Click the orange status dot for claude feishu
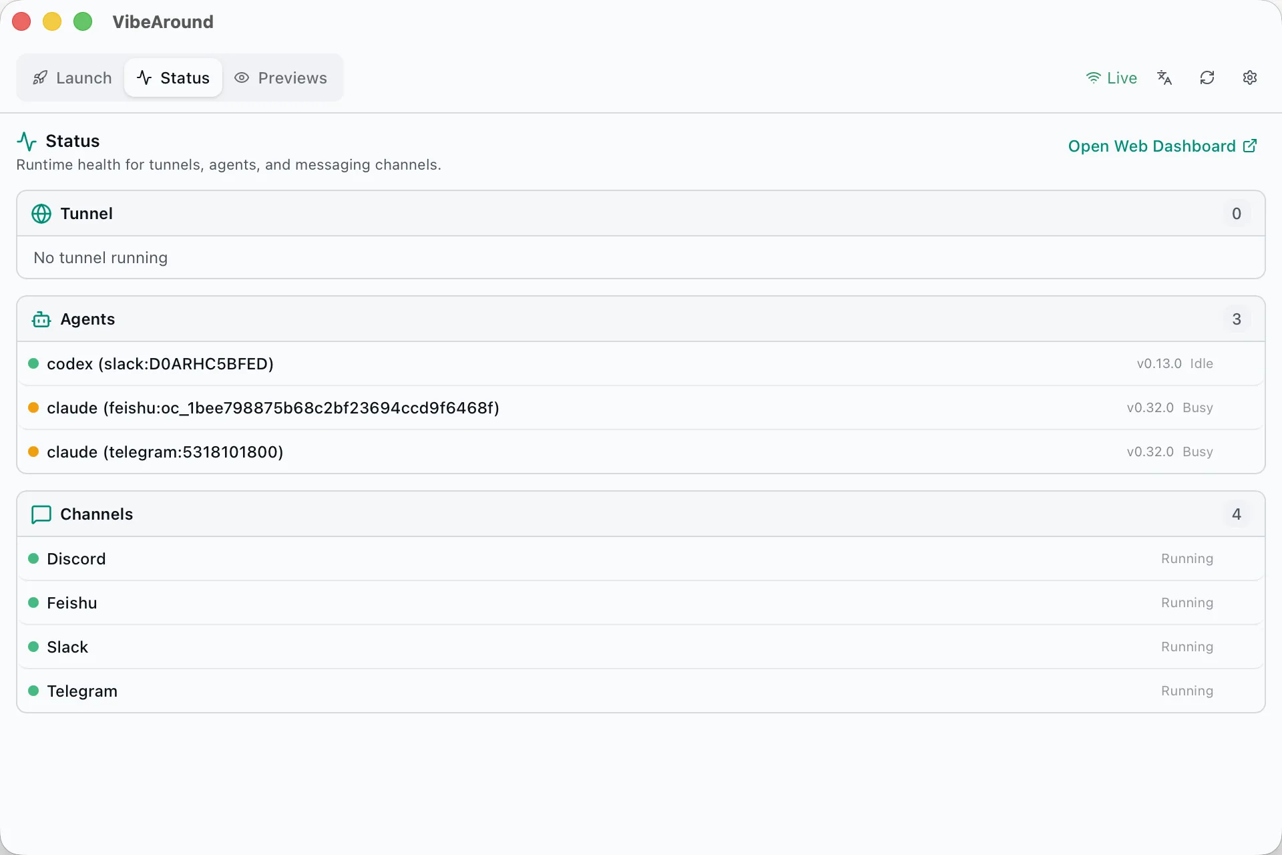The height and width of the screenshot is (855, 1282). click(33, 408)
